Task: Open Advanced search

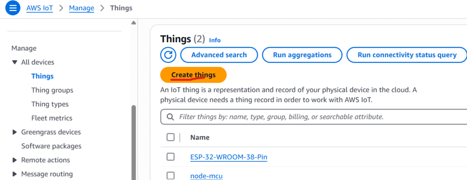Action: point(219,55)
